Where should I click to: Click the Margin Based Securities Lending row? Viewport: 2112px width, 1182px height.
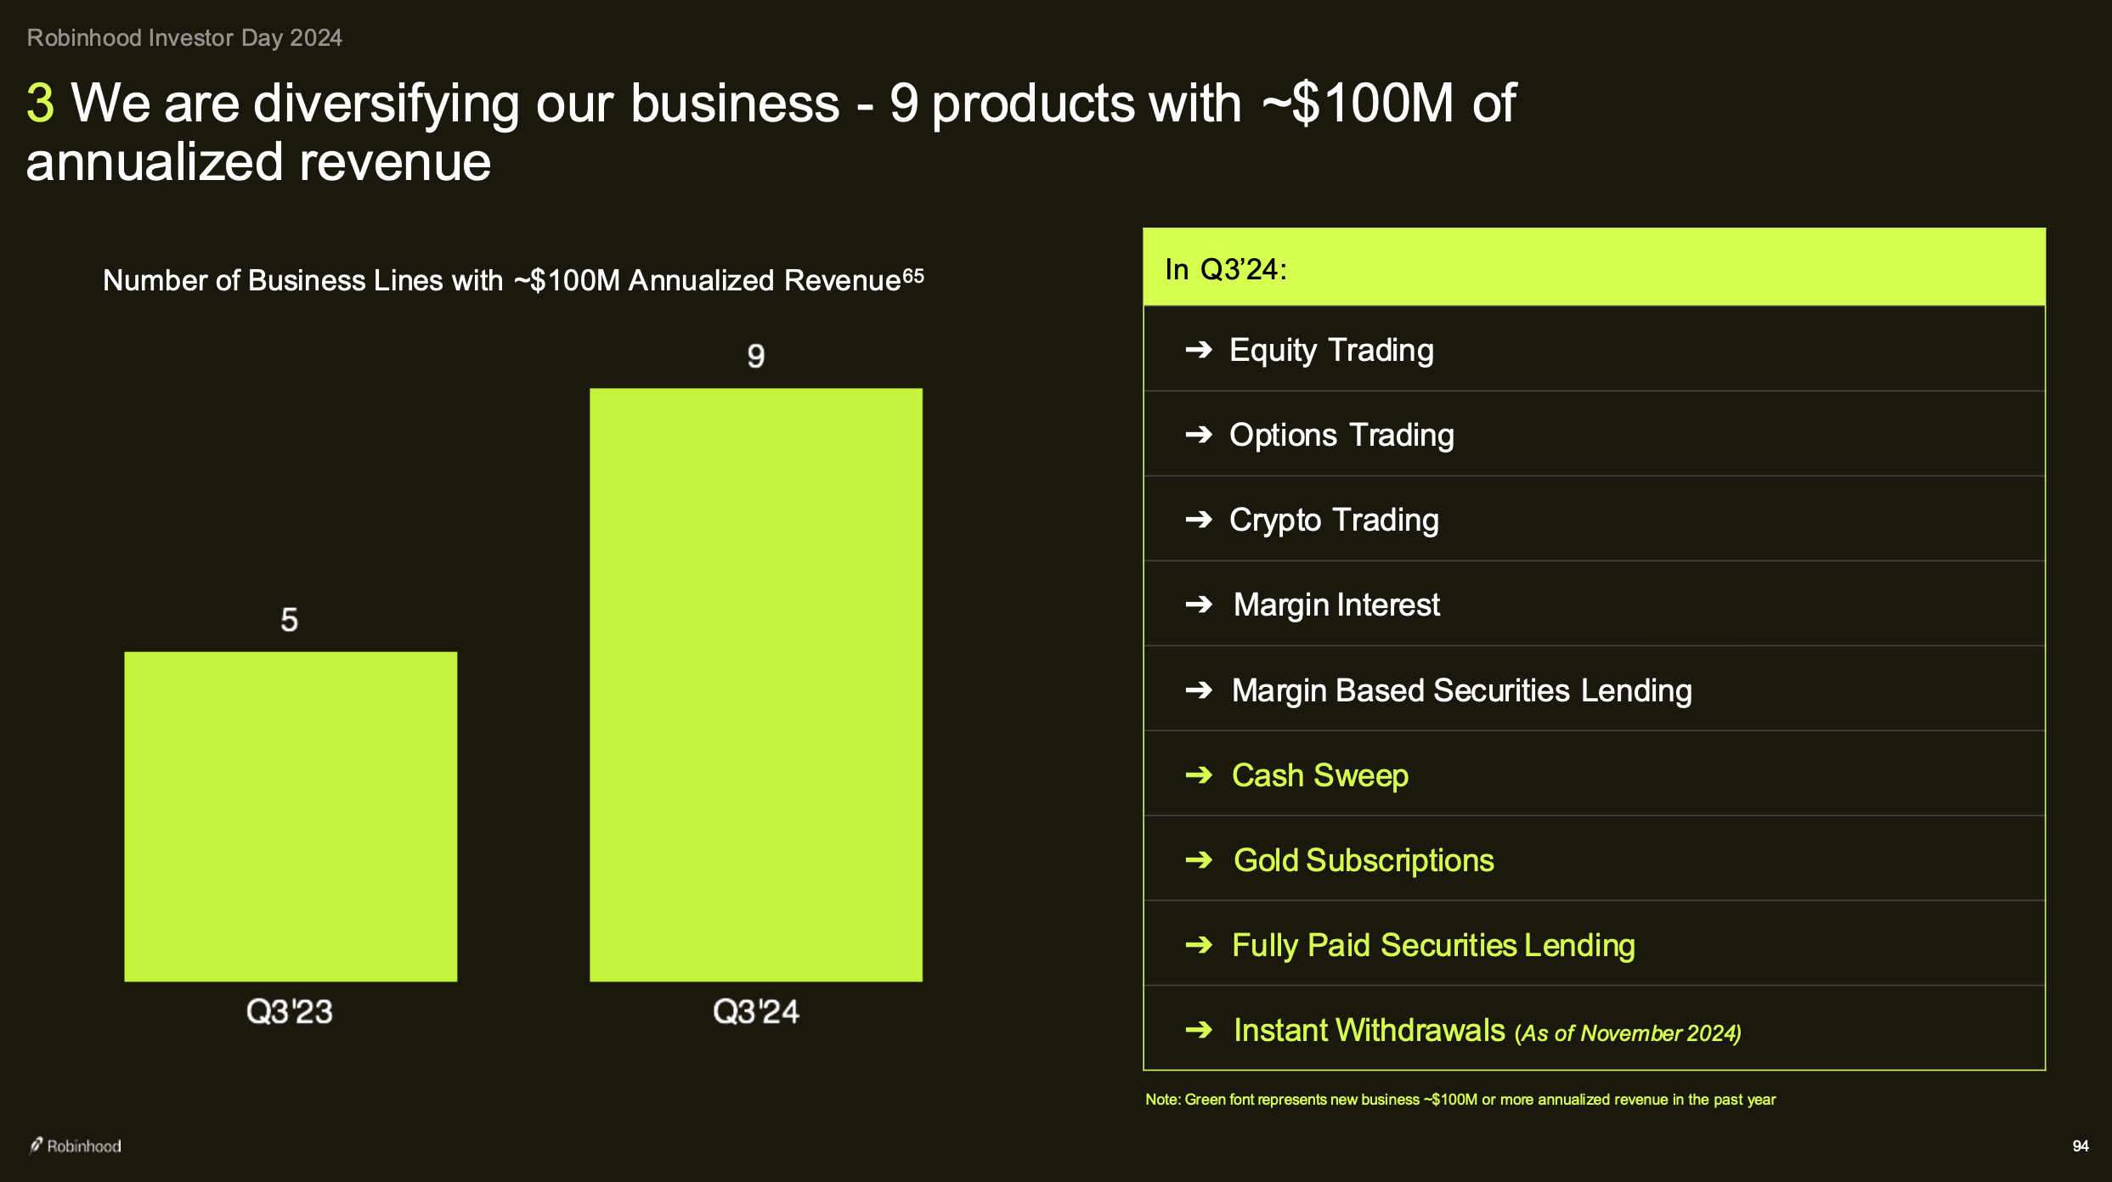pos(1594,689)
